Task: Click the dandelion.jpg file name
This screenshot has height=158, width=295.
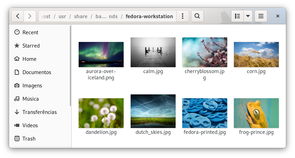Action: pos(101,132)
